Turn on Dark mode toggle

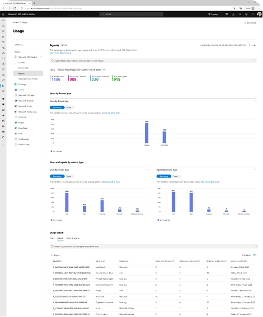click(x=251, y=23)
